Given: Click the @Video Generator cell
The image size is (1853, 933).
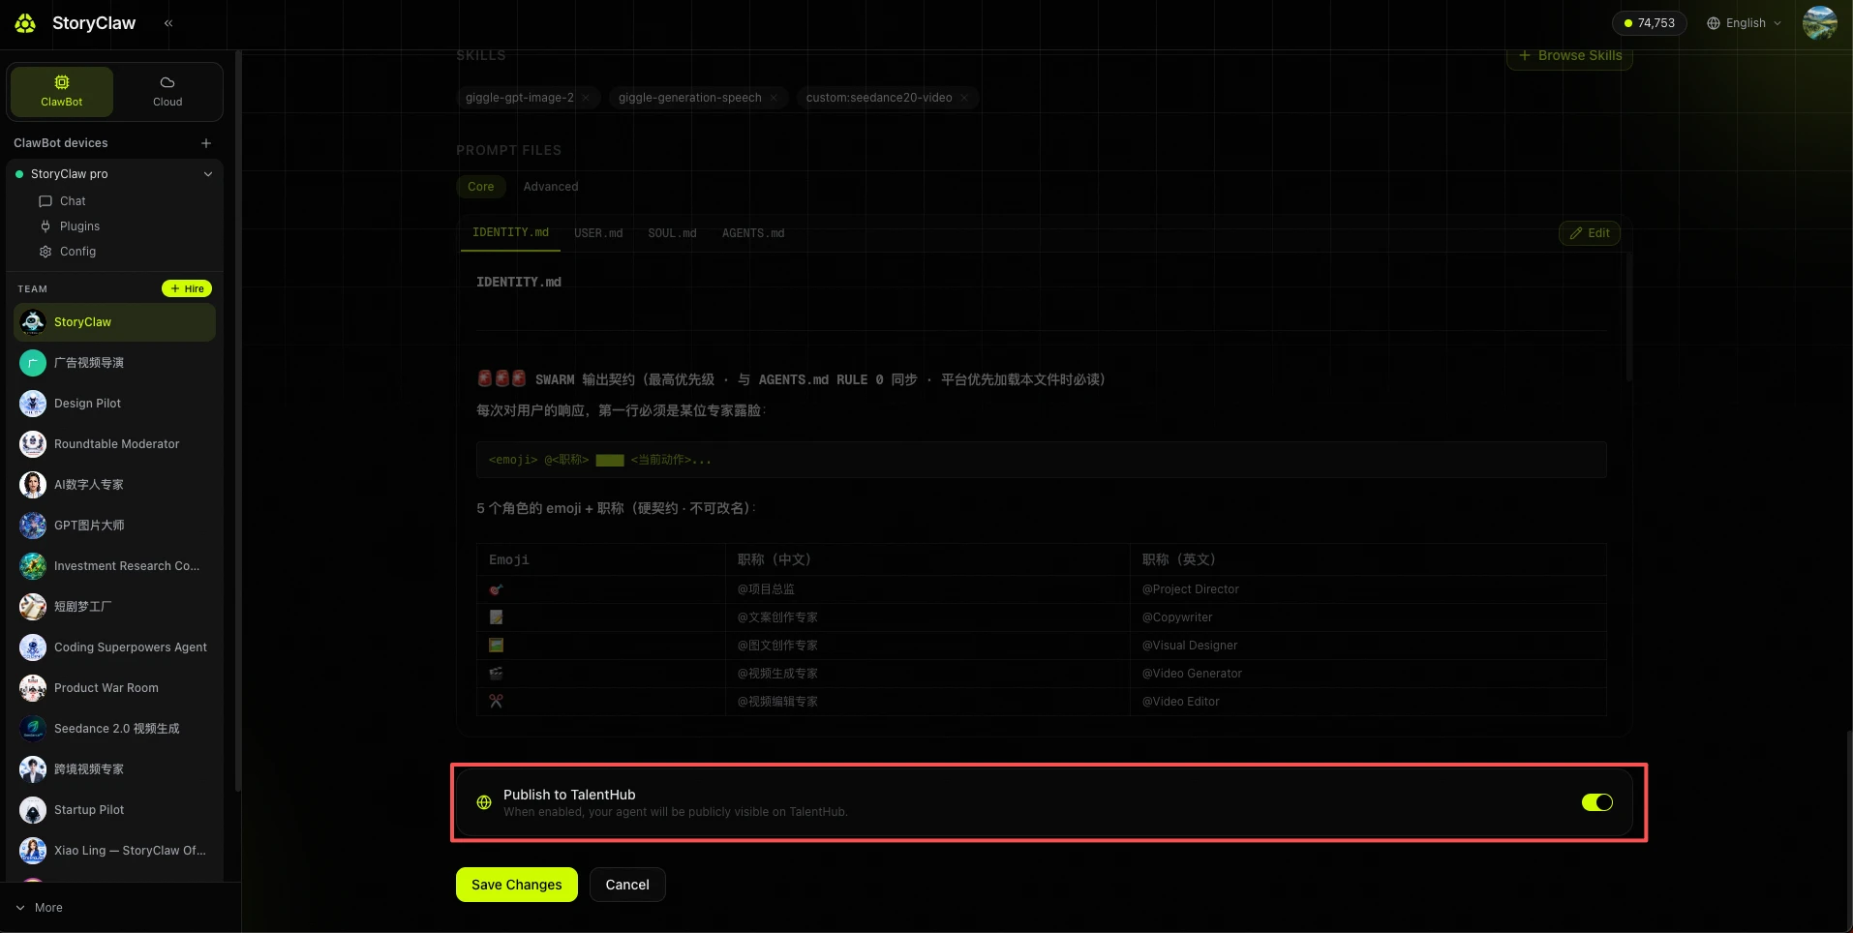Looking at the screenshot, I should pos(1368,674).
